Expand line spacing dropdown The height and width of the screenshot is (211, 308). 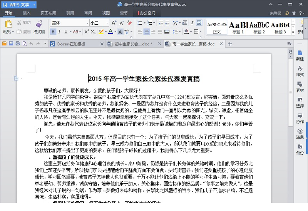click(x=180, y=32)
